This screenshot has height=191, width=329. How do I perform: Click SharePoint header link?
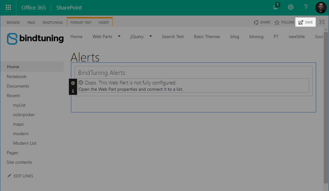(69, 8)
